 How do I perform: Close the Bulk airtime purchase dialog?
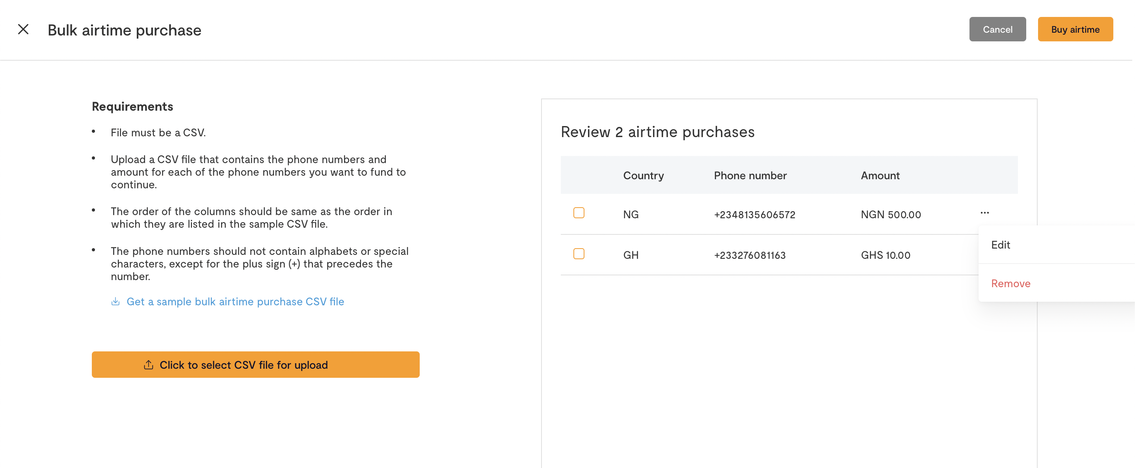point(23,30)
